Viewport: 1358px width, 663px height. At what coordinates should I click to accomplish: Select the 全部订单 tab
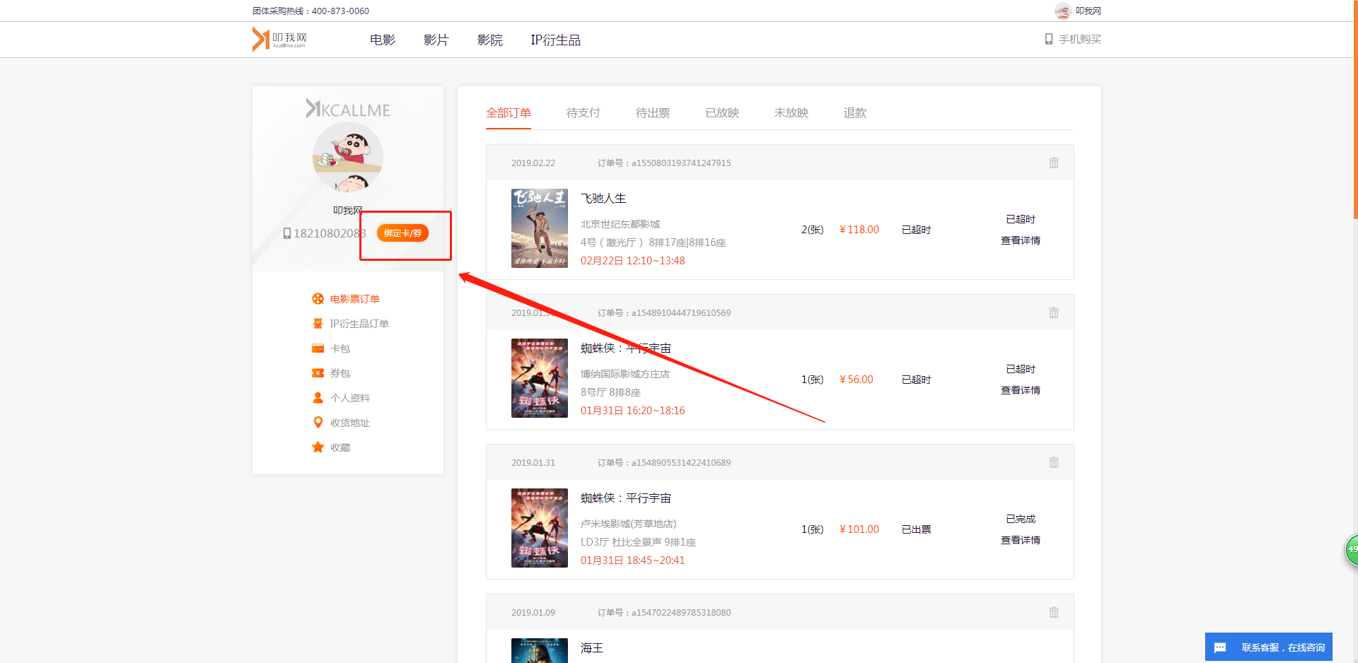coord(509,113)
